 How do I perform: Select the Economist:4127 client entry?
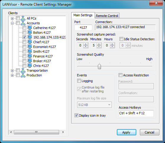pyautogui.click(x=44, y=47)
